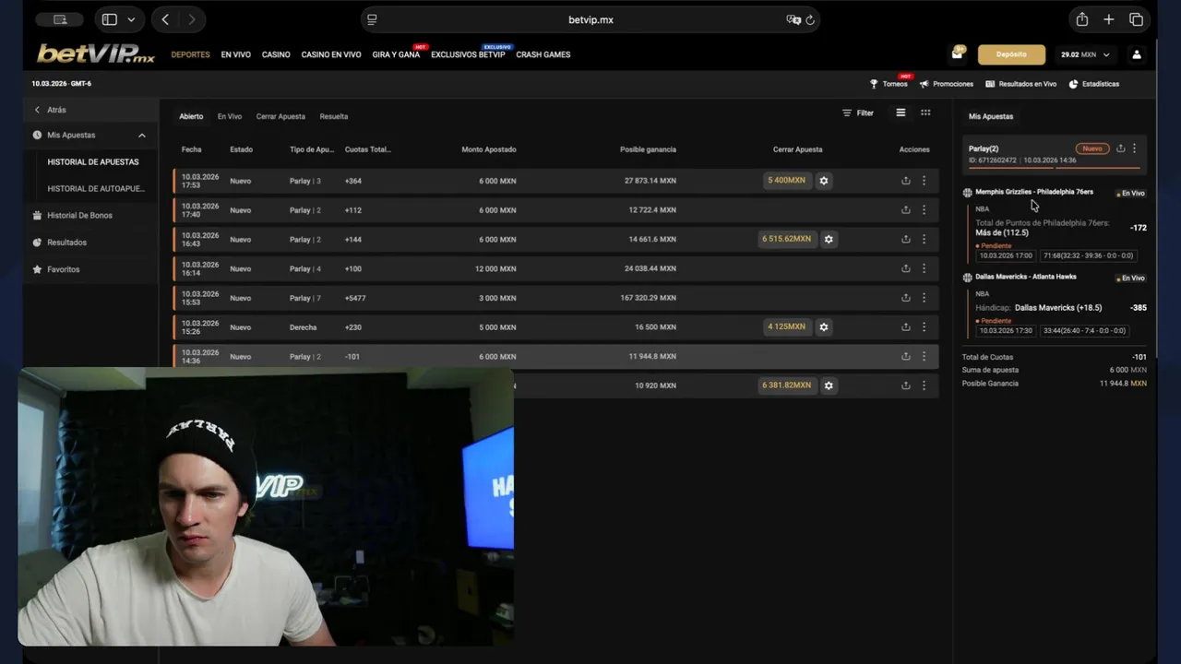Click Dallas Mavericks - Atlanta Hawks match
1181x664 pixels.
tap(1026, 277)
